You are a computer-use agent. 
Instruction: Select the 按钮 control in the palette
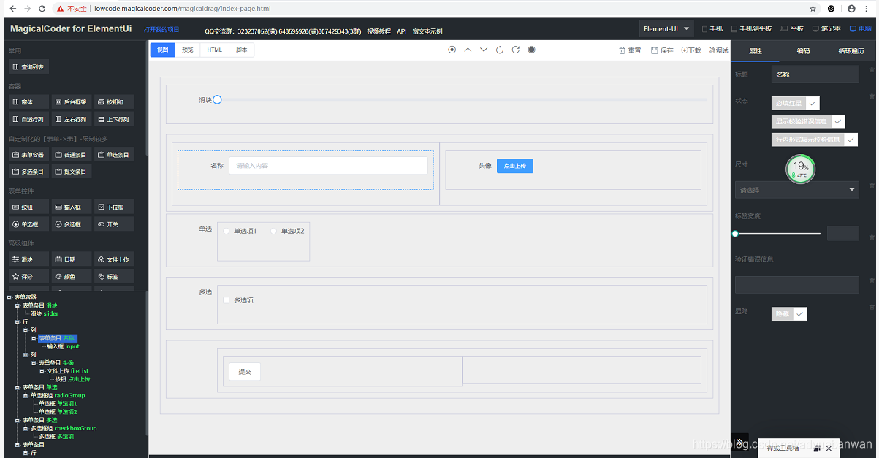coord(28,207)
